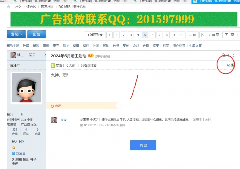Click the 点评 comment icon
The width and height of the screenshot is (240, 169).
(x=52, y=106)
